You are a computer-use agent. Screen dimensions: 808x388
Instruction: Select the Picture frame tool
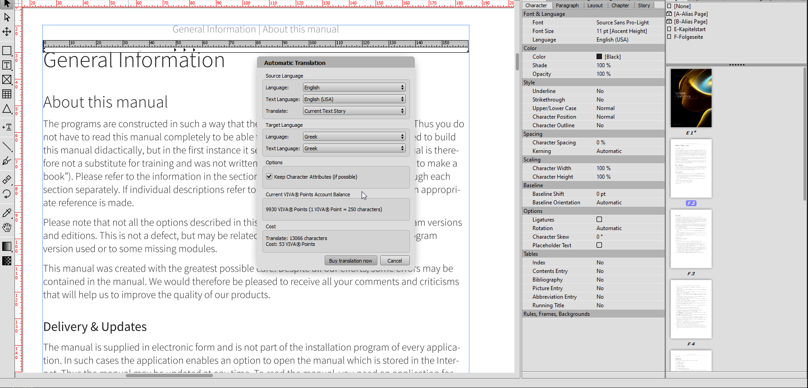point(7,80)
